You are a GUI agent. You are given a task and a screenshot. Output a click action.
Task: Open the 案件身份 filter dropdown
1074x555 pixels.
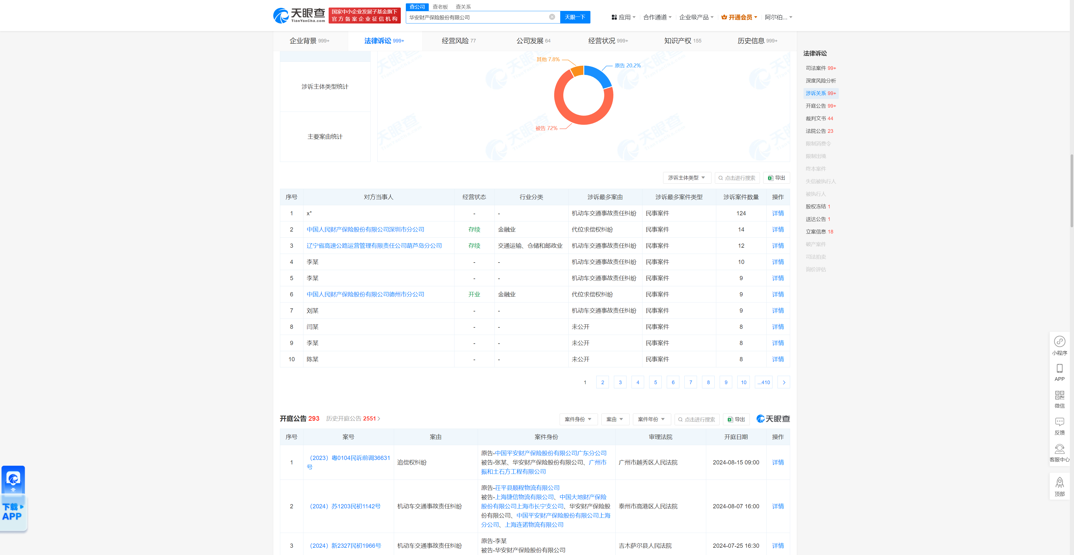[578, 419]
